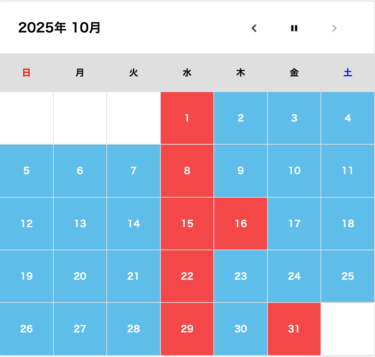Click the pause icon in calendar header
Image resolution: width=375 pixels, height=357 pixels.
point(294,28)
